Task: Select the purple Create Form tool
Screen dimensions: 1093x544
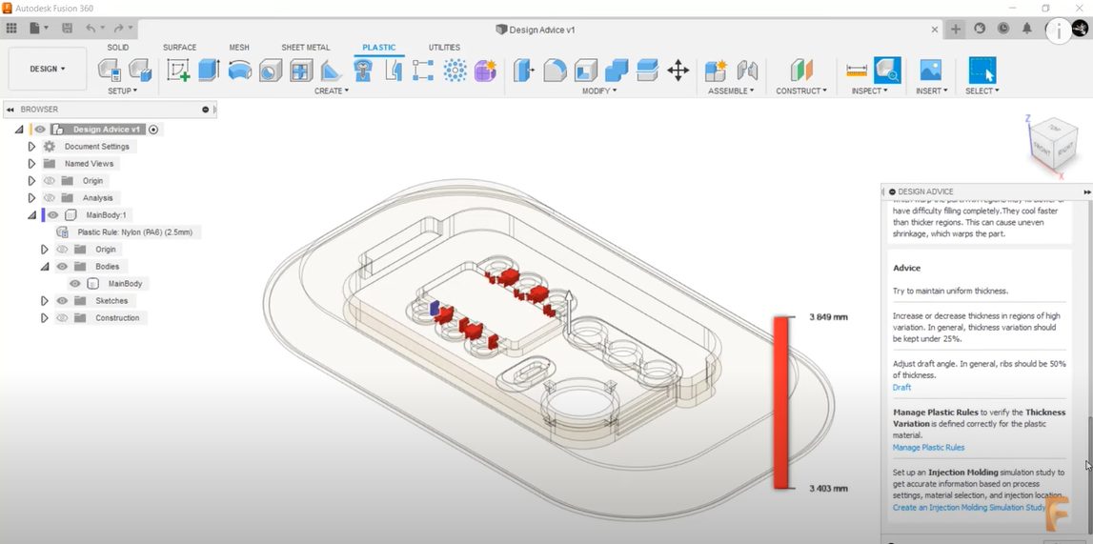Action: [x=485, y=70]
